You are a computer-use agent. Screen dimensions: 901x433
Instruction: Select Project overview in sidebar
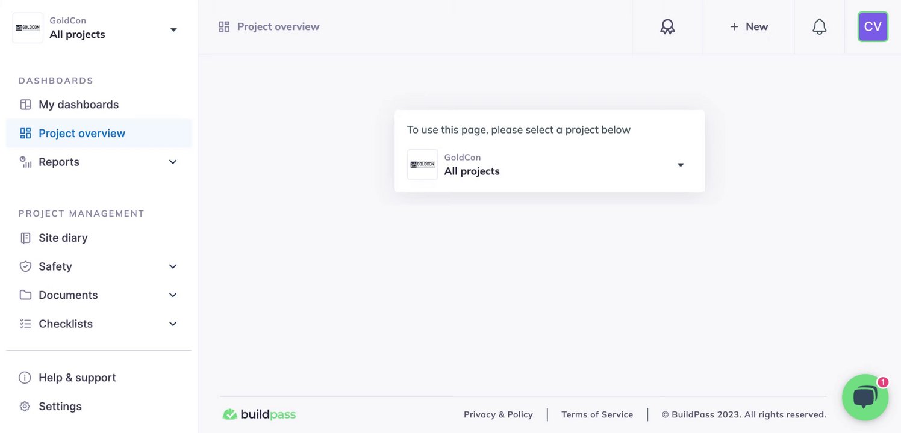point(82,134)
